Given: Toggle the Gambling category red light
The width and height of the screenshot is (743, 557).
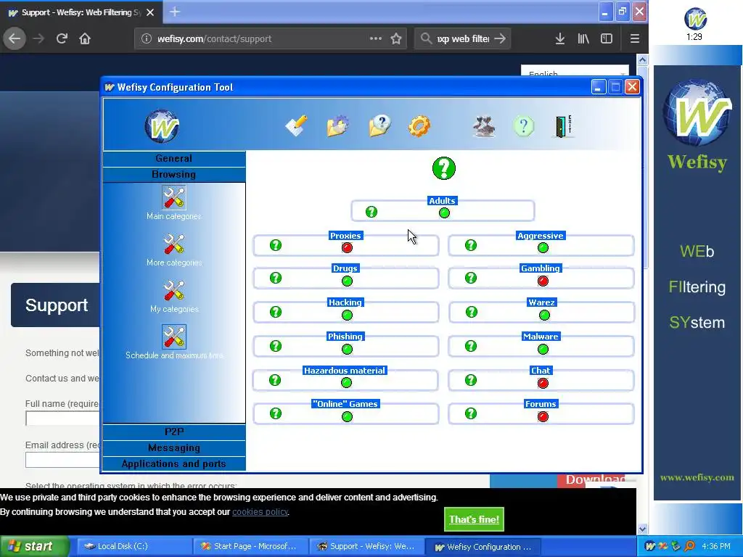Looking at the screenshot, I should click(543, 281).
